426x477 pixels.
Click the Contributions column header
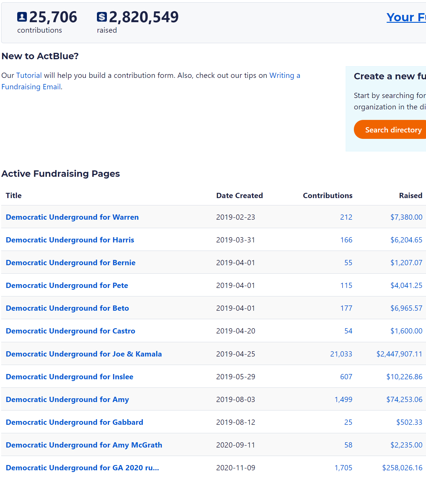328,195
